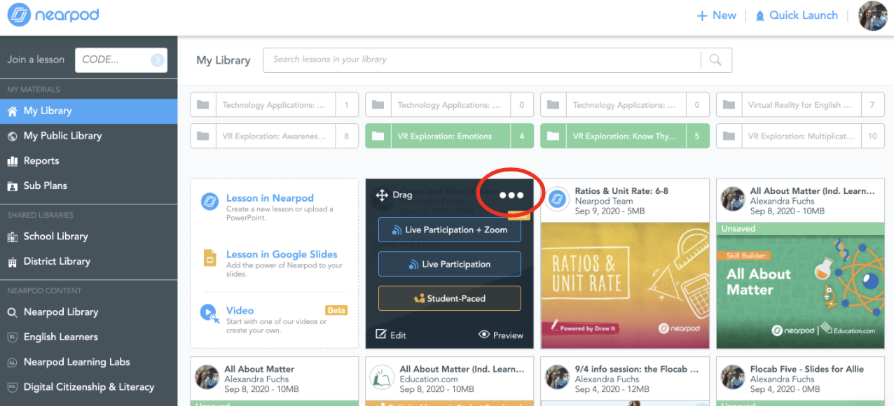The height and width of the screenshot is (406, 894).
Task: Click the Drag handle icon on lesson card
Action: 382,195
